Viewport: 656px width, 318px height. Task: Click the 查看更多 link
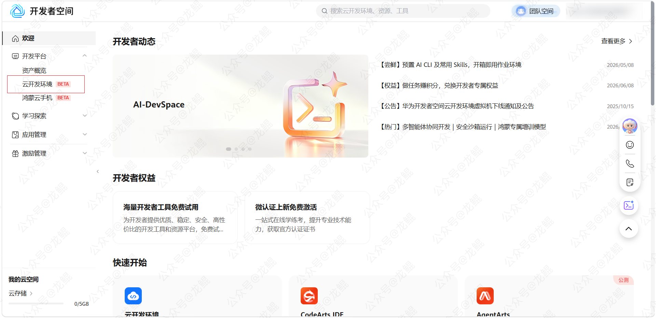coord(613,41)
